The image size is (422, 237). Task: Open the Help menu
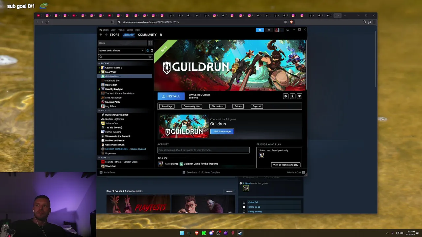[x=137, y=30]
